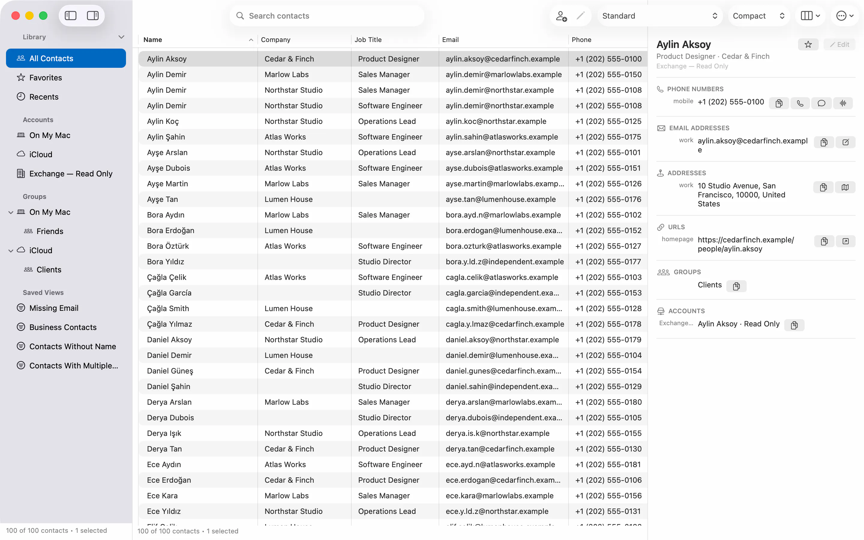Collapse the Library section chevron

(121, 37)
